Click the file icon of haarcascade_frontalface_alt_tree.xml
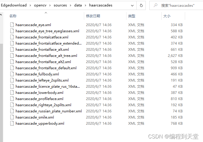The height and width of the screenshot is (142, 203). 12,56
